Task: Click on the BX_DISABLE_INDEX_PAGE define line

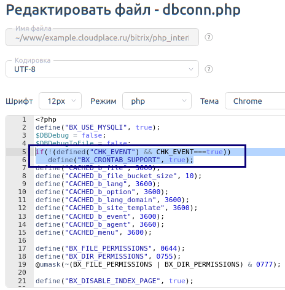Action: click(x=114, y=281)
